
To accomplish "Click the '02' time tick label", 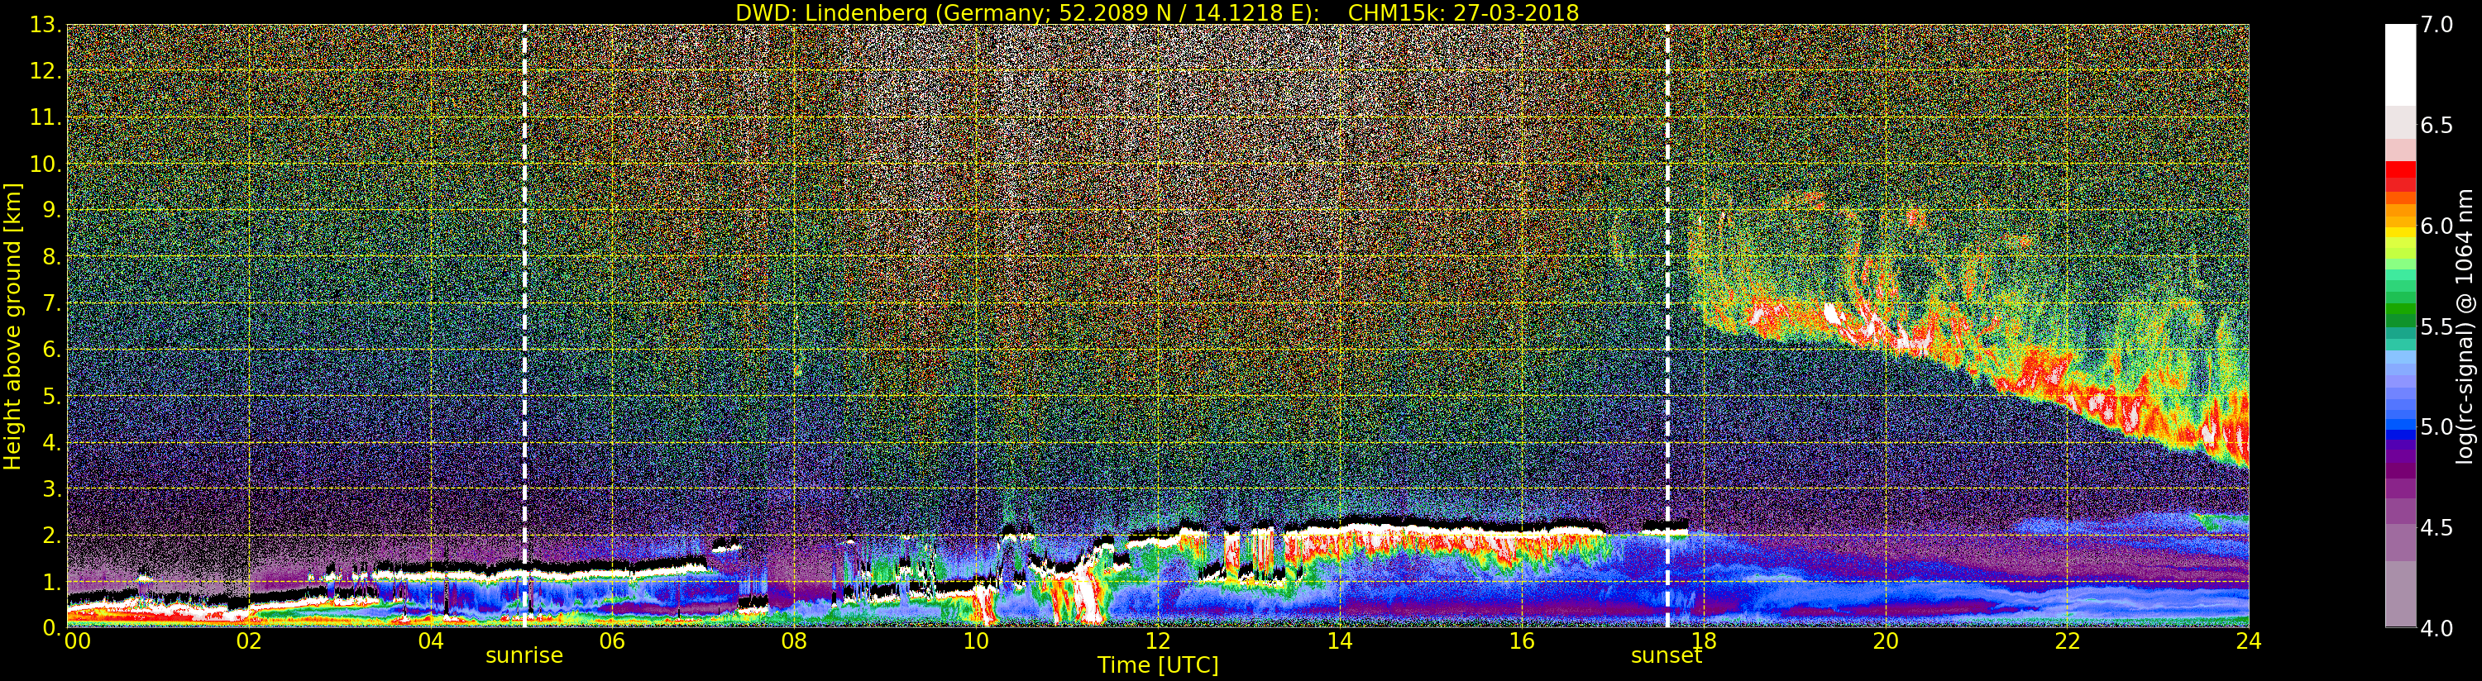I will click(x=249, y=641).
